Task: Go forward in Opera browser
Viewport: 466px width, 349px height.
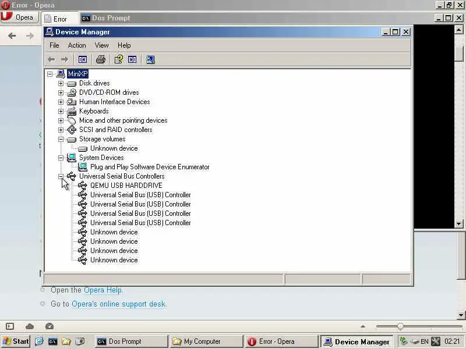Action: 30,36
